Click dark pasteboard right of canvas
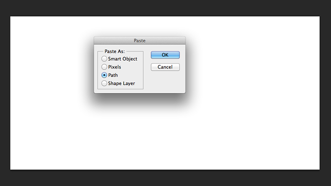The image size is (331, 186). pos(326,93)
